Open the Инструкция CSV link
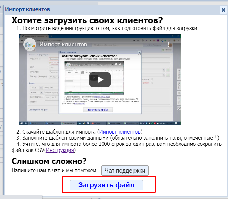Viewport: 228px width, 199px height. pos(60,150)
